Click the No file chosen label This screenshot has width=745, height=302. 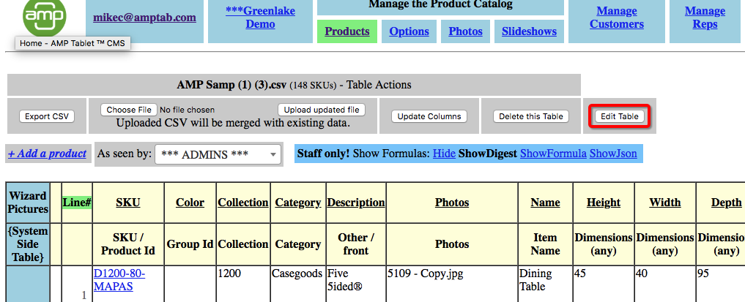[x=188, y=110]
